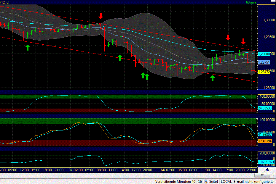
Task: Select the rightmost red down arrow signal
Action: tap(244, 41)
